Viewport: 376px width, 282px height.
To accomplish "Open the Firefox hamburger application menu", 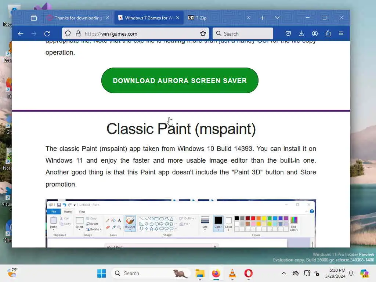I will [x=341, y=33].
